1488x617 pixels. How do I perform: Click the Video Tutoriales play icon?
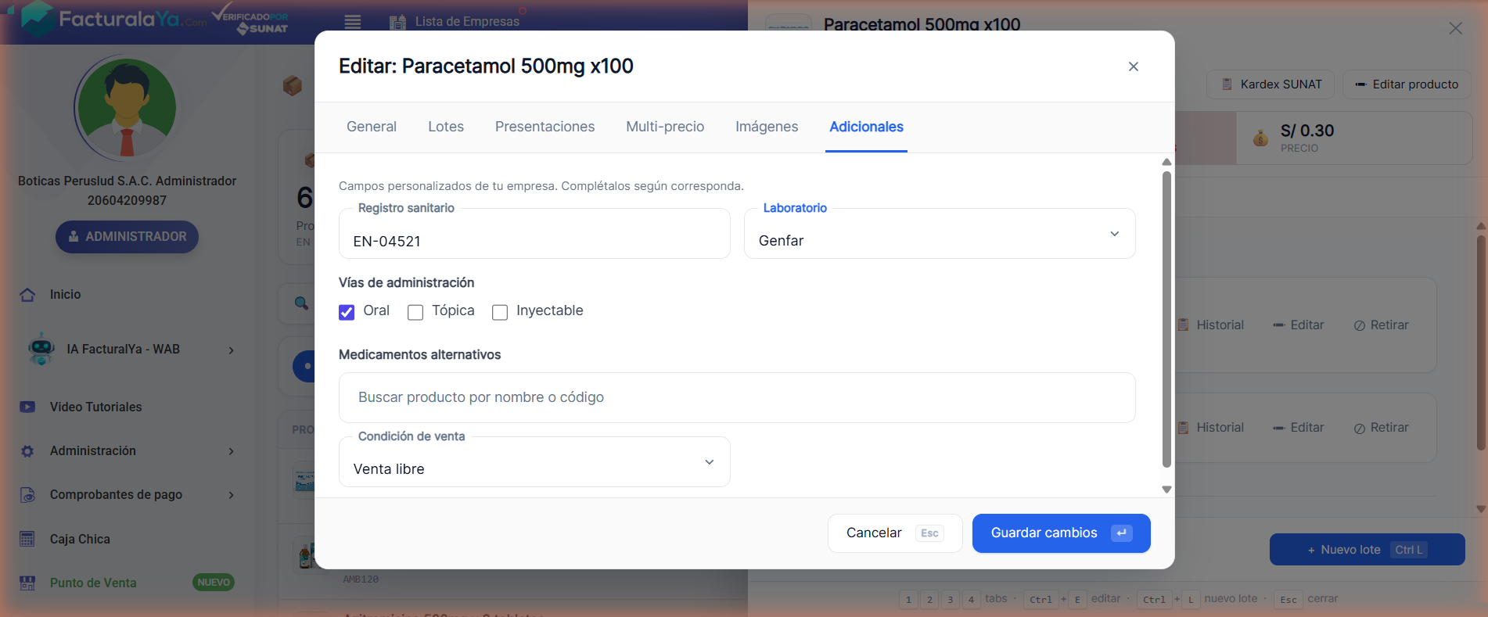(27, 407)
